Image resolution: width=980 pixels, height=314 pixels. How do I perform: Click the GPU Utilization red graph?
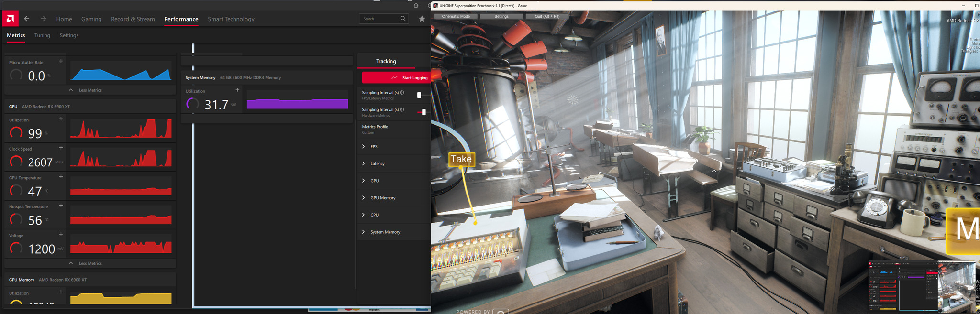pyautogui.click(x=121, y=129)
